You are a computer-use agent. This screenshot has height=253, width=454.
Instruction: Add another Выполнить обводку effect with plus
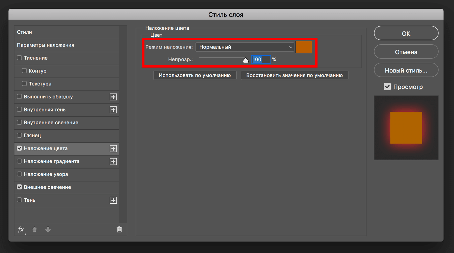113,97
